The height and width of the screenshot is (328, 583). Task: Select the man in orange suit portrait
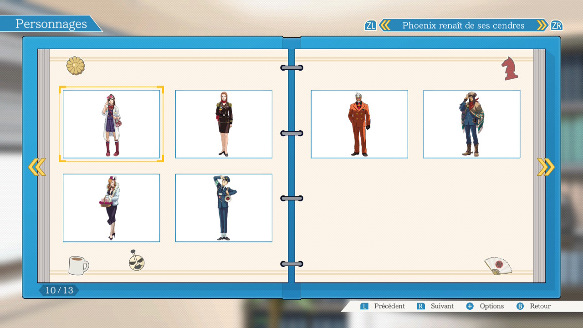click(x=359, y=124)
